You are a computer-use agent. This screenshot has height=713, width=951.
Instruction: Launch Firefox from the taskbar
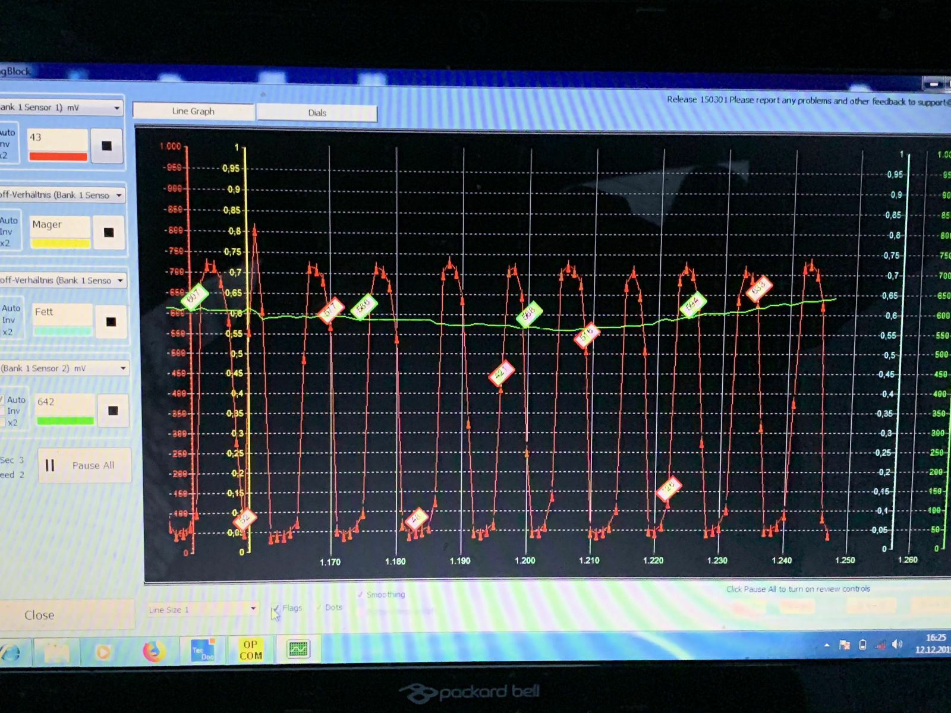(154, 652)
